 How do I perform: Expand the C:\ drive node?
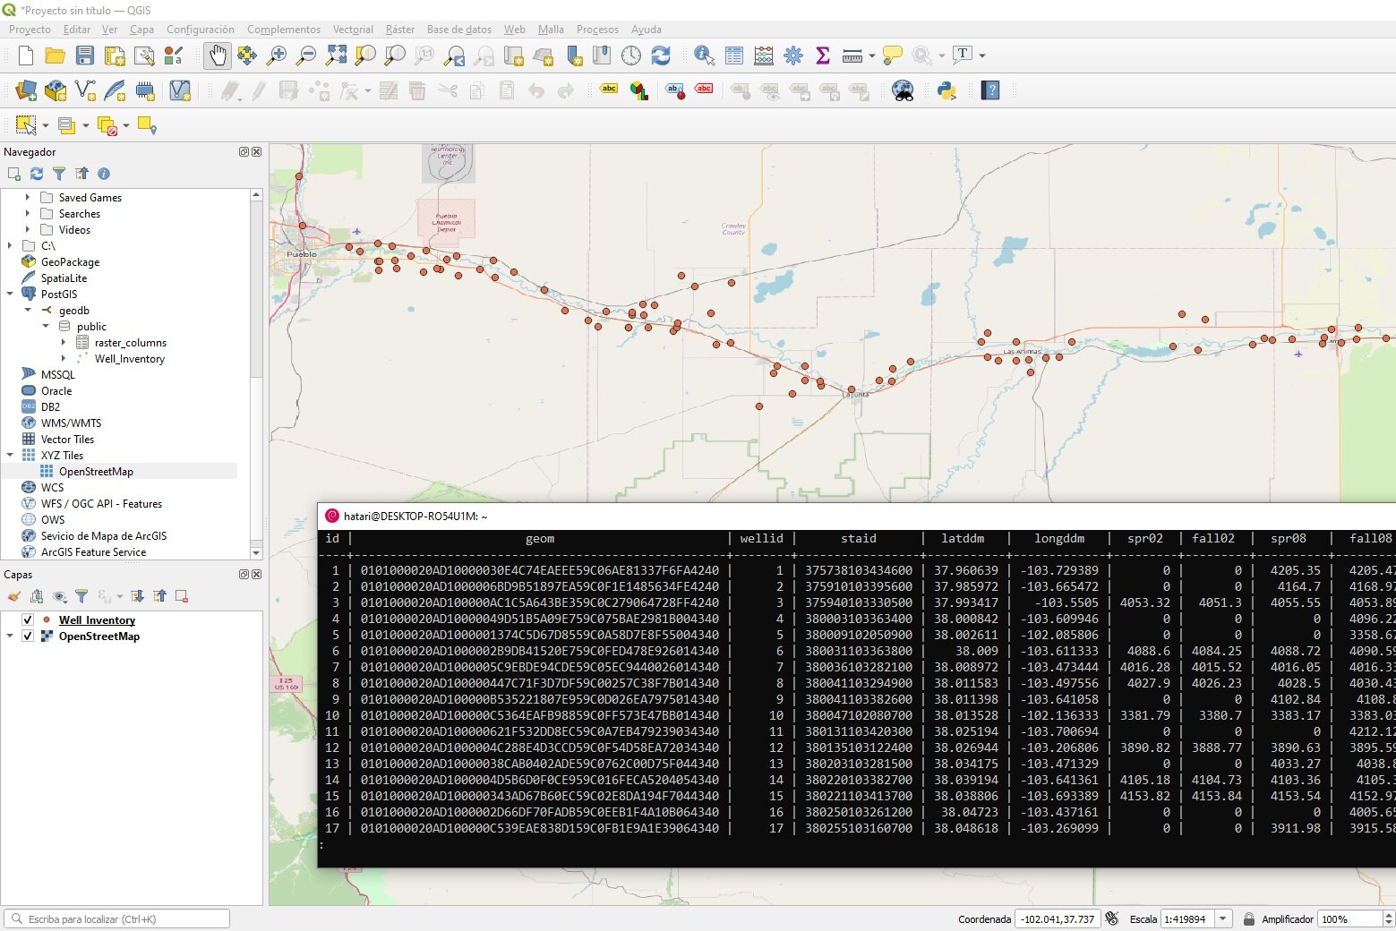click(10, 245)
